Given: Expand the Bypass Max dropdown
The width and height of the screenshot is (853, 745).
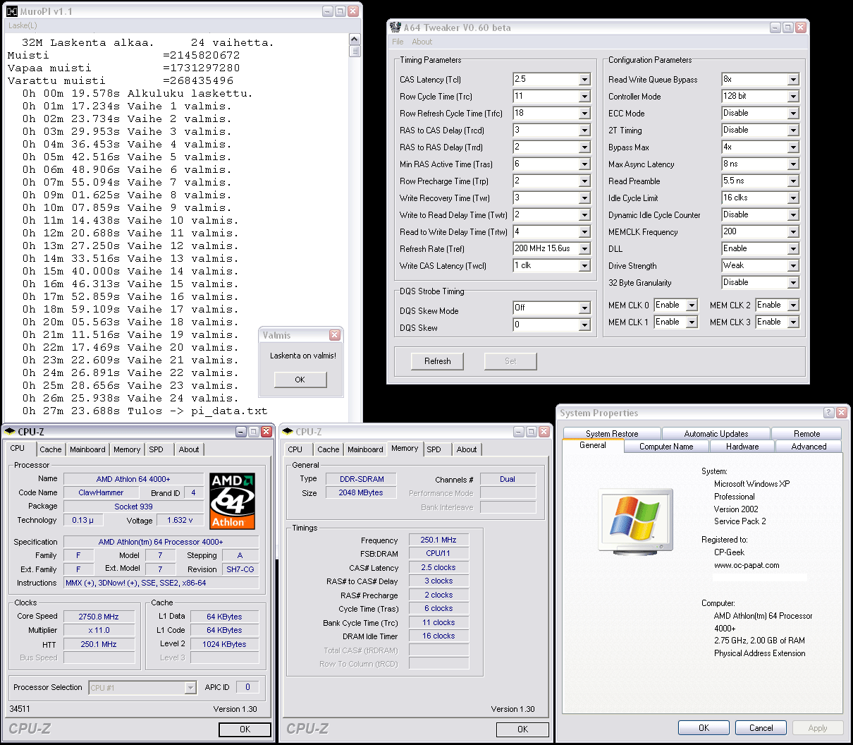Looking at the screenshot, I should (x=793, y=147).
